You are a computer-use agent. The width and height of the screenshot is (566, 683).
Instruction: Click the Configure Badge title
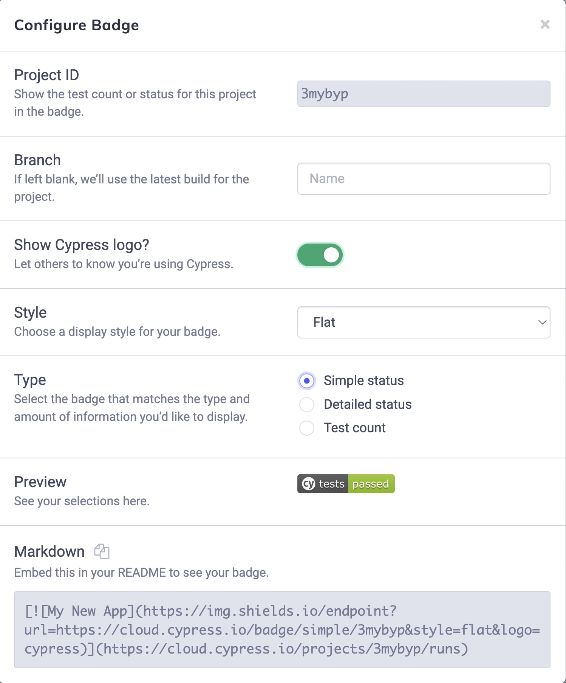tap(76, 25)
